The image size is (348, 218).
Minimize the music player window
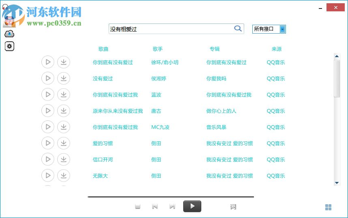(320, 9)
